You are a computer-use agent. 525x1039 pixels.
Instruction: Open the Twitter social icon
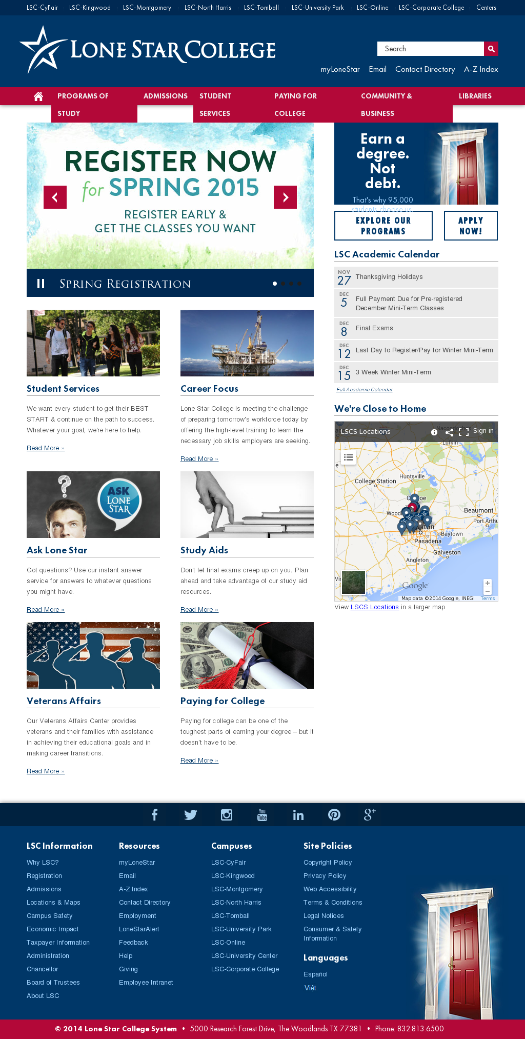click(190, 814)
